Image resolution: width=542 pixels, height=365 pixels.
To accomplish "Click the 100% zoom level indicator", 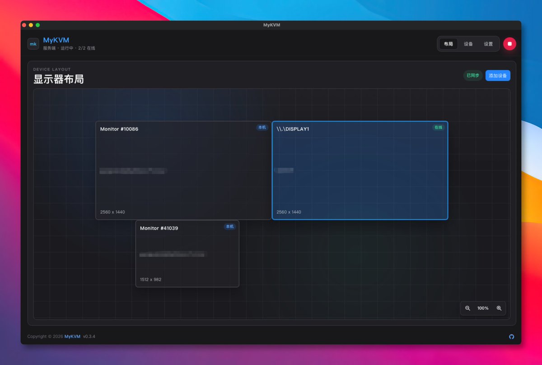I will pyautogui.click(x=483, y=308).
